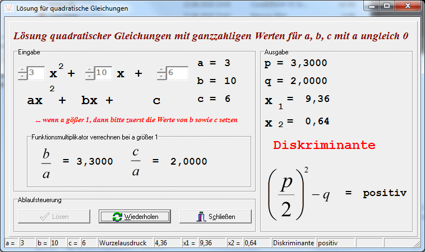Decrease coefficient a with down spinner arrow

(x=22, y=76)
